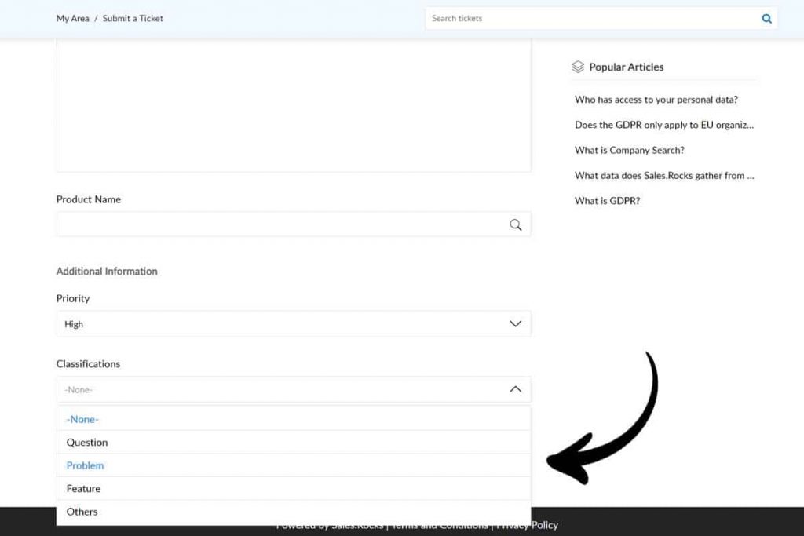Open the Classifications combo box field

click(283, 389)
